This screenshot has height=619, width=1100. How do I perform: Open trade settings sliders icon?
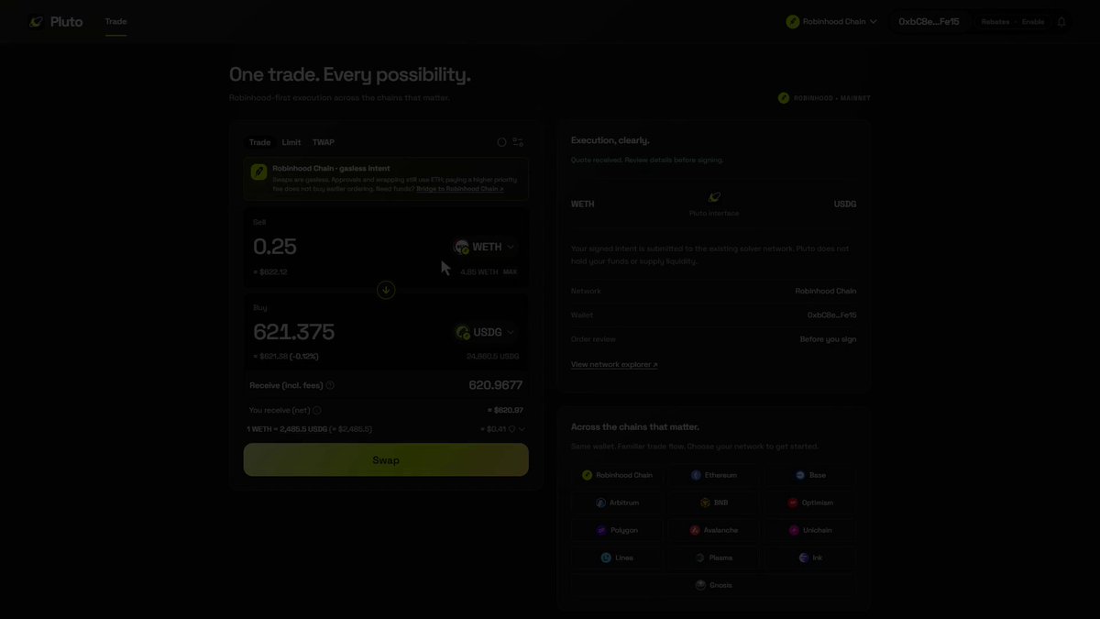pyautogui.click(x=518, y=142)
